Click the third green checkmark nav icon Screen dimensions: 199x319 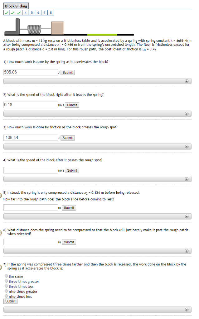19,12
